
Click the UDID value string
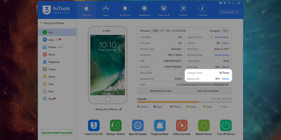click(203, 85)
